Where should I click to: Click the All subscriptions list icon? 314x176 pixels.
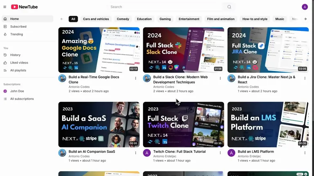click(5, 99)
